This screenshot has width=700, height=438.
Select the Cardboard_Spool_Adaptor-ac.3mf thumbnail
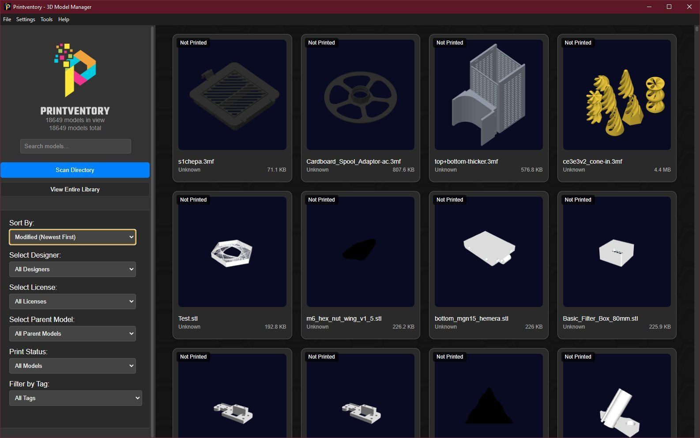click(360, 95)
